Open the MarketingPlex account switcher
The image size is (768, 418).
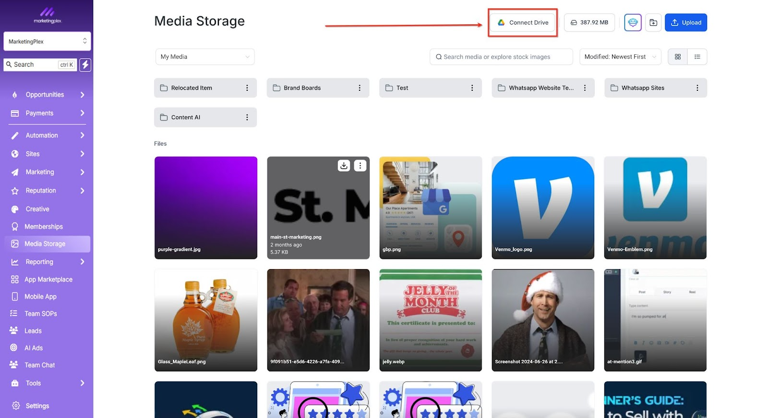tap(47, 41)
